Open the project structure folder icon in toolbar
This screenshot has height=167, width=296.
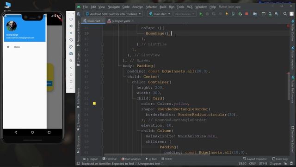(255, 14)
